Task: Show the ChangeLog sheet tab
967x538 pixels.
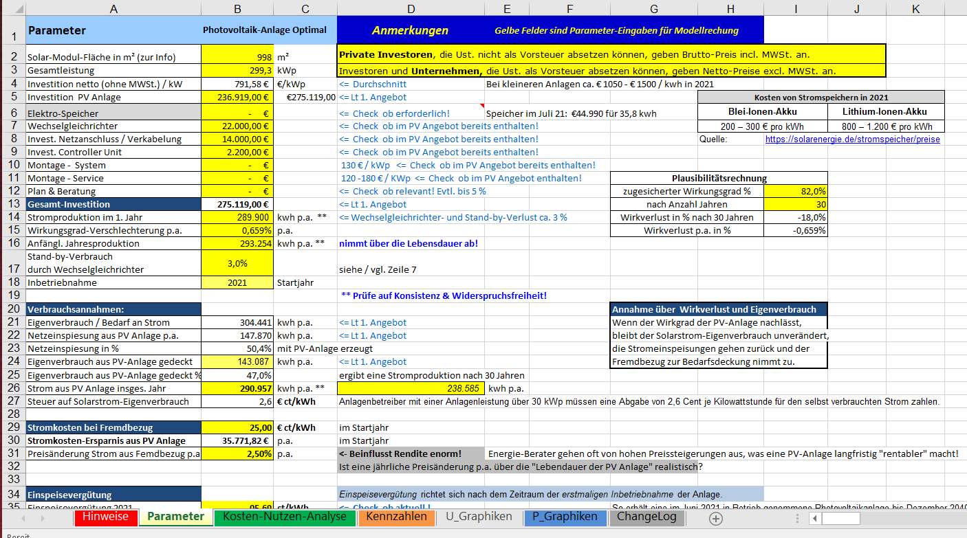Action: (647, 517)
